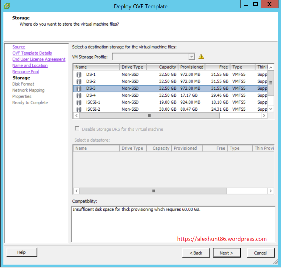Select the DS-3 datastore icon

[79, 89]
